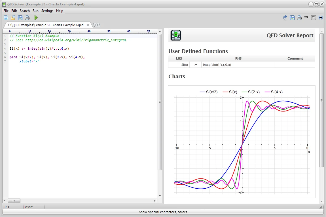
Task: Click the 'User Defined Functions' heading
Action: coord(198,51)
